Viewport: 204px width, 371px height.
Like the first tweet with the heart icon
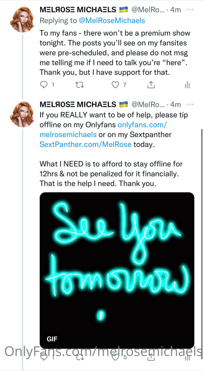coord(115,85)
